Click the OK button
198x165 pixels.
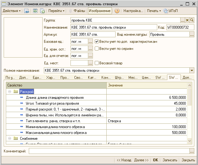point(156,160)
